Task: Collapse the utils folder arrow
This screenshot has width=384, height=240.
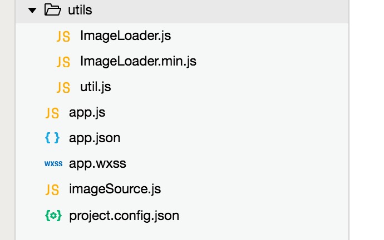Action: click(x=32, y=10)
